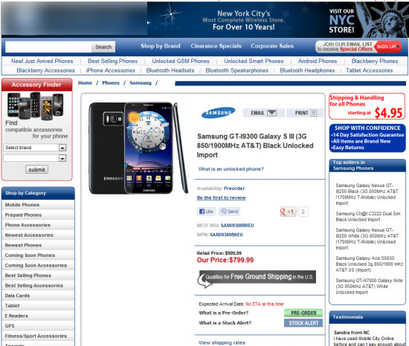
Task: Select Data Cards category
Action: coord(38,296)
